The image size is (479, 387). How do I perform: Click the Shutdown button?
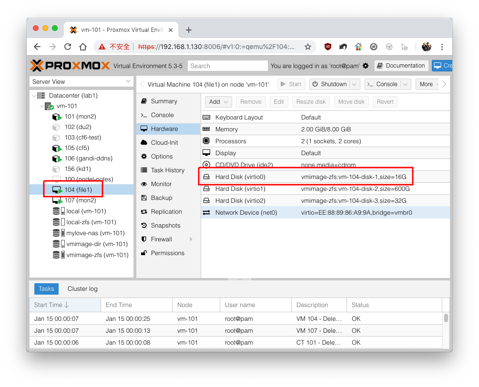click(x=330, y=84)
